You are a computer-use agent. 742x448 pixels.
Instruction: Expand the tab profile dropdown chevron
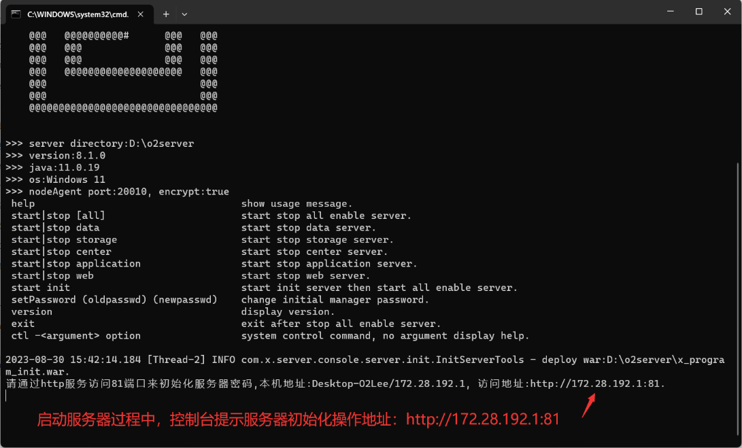pos(184,14)
